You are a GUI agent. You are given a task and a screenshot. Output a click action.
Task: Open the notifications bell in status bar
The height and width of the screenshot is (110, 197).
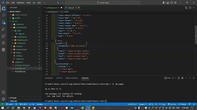(194, 104)
